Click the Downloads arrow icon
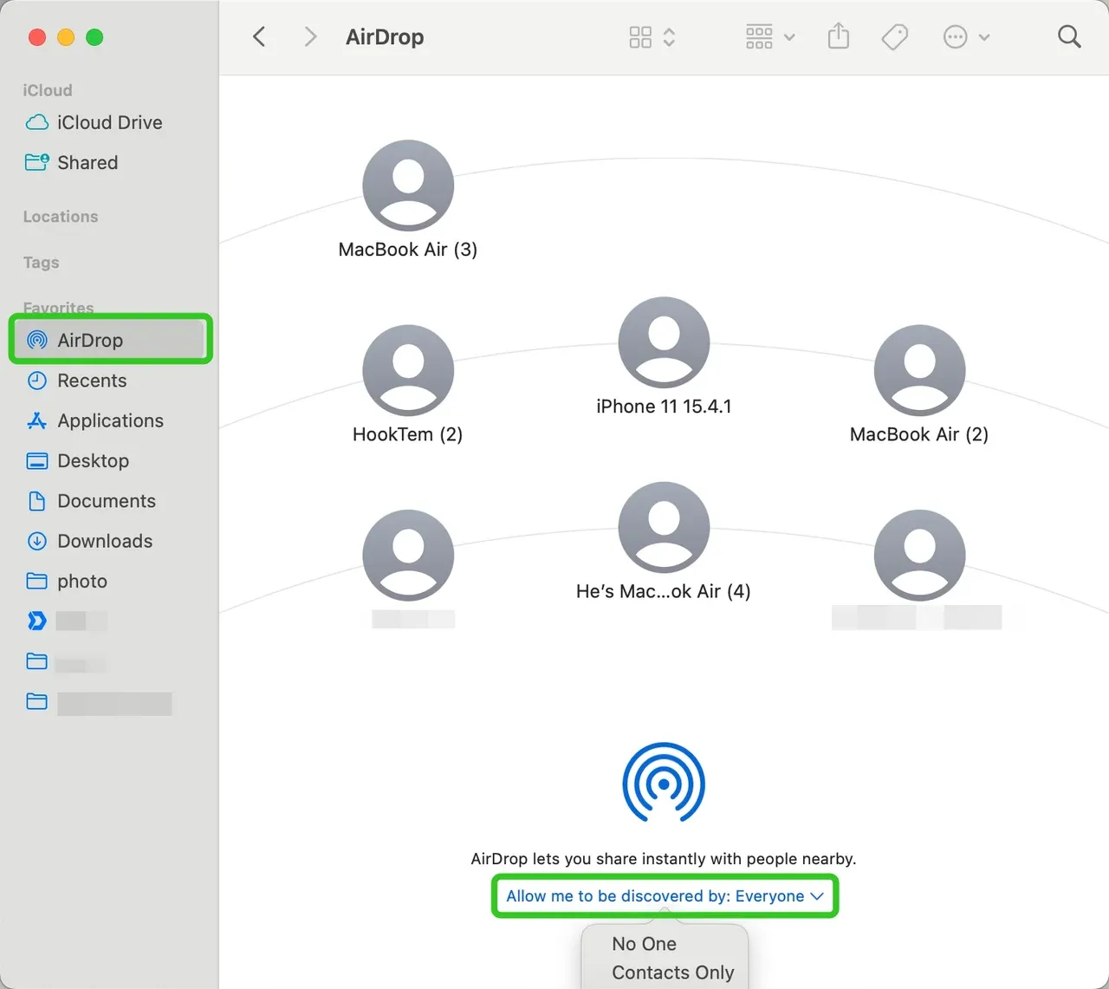Viewport: 1109px width, 989px height. tap(37, 541)
